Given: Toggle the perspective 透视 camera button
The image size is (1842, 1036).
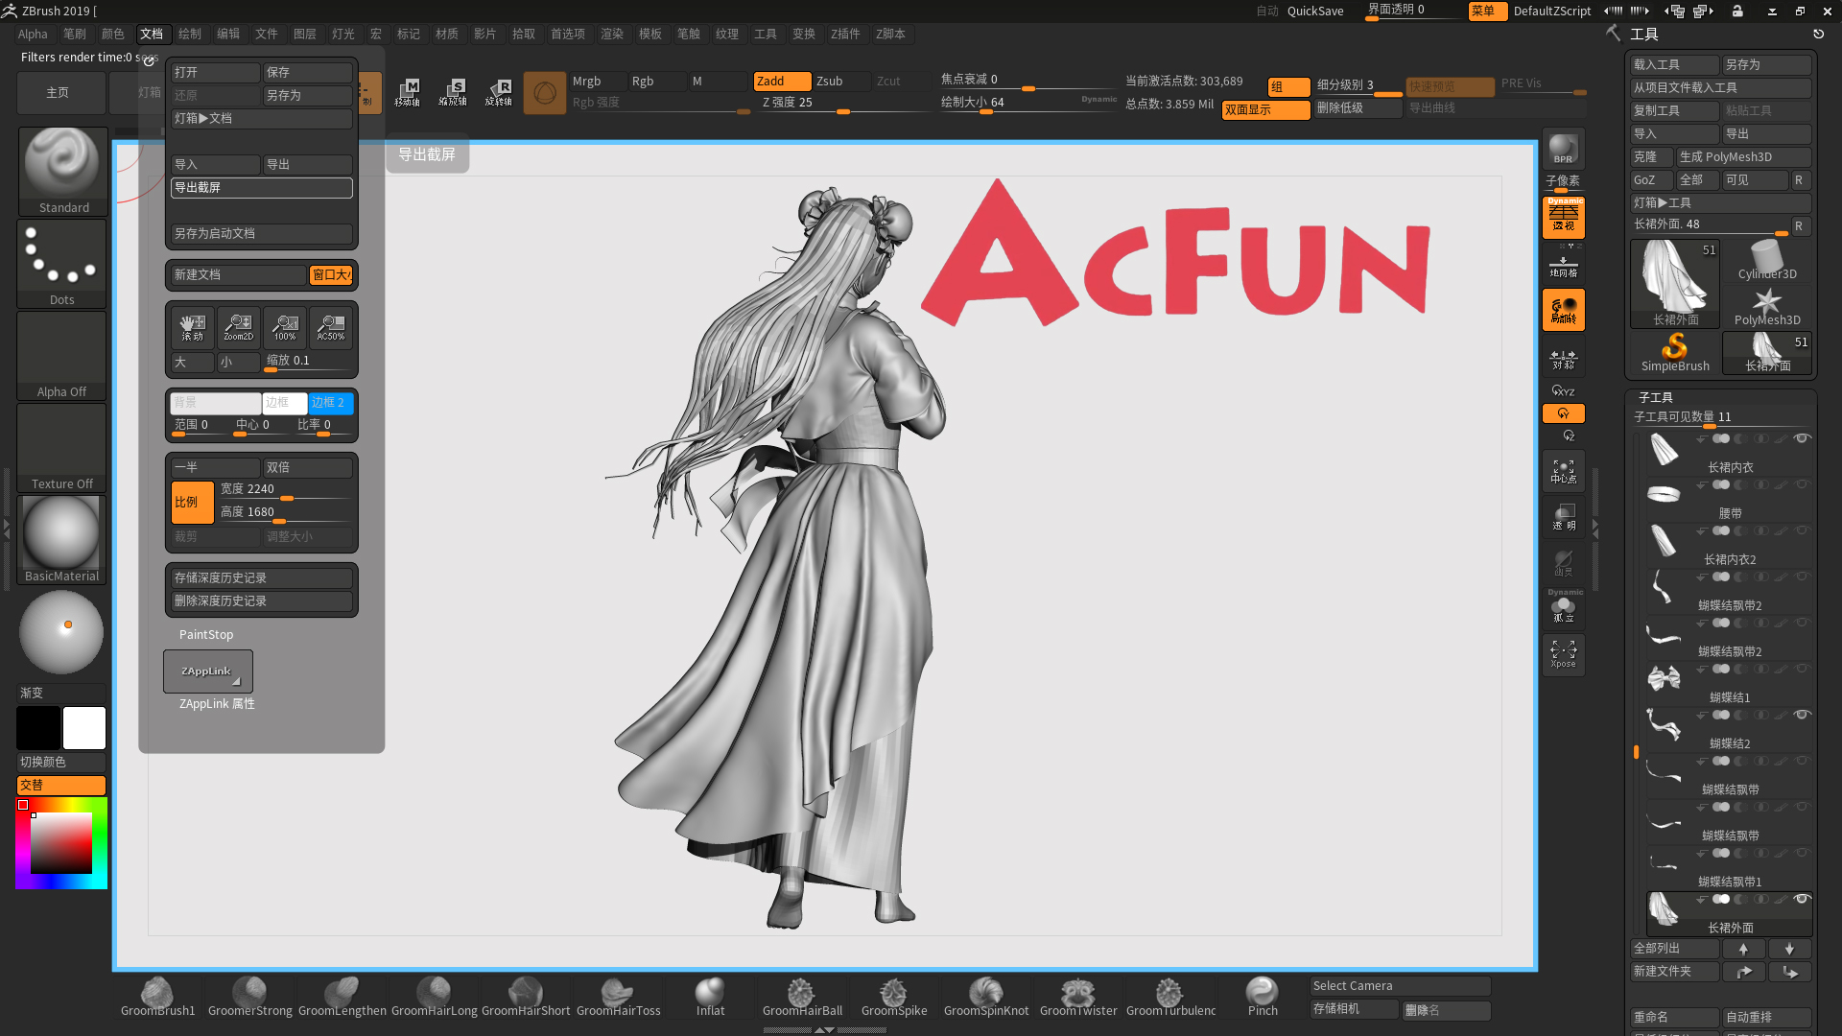Looking at the screenshot, I should point(1563,217).
